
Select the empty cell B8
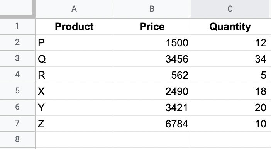(x=152, y=140)
